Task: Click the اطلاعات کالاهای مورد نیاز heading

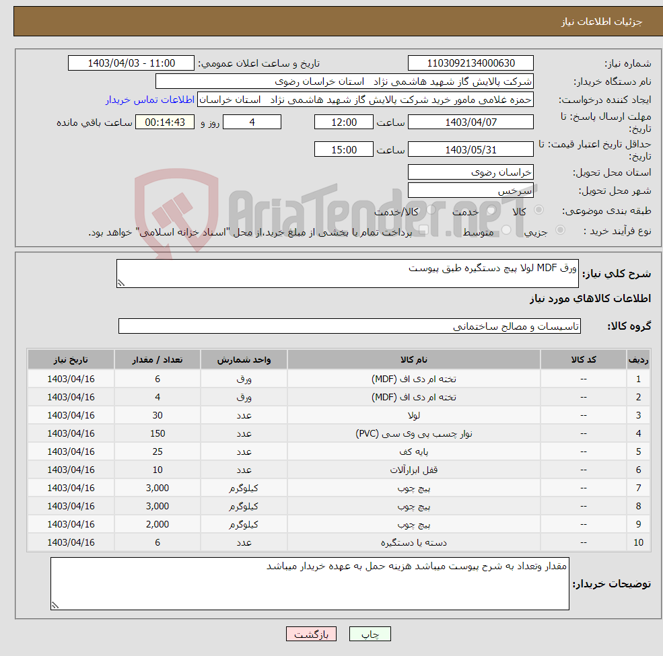Action: pos(590,299)
